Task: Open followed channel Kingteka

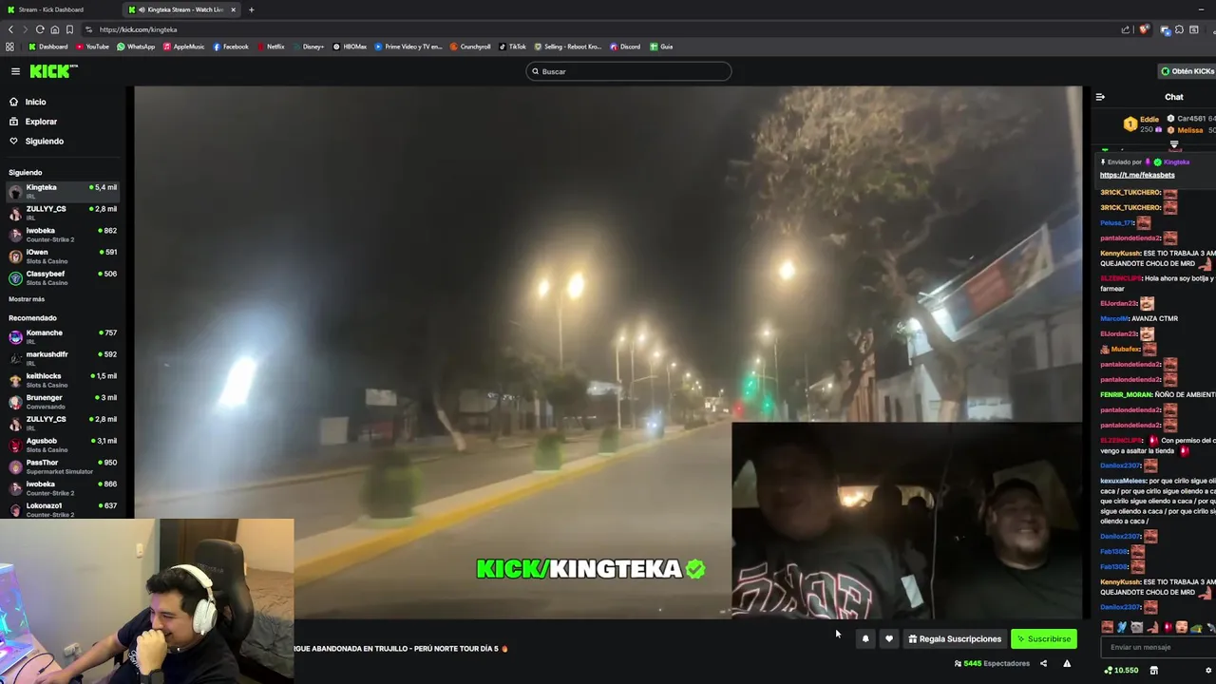Action: 63,191
